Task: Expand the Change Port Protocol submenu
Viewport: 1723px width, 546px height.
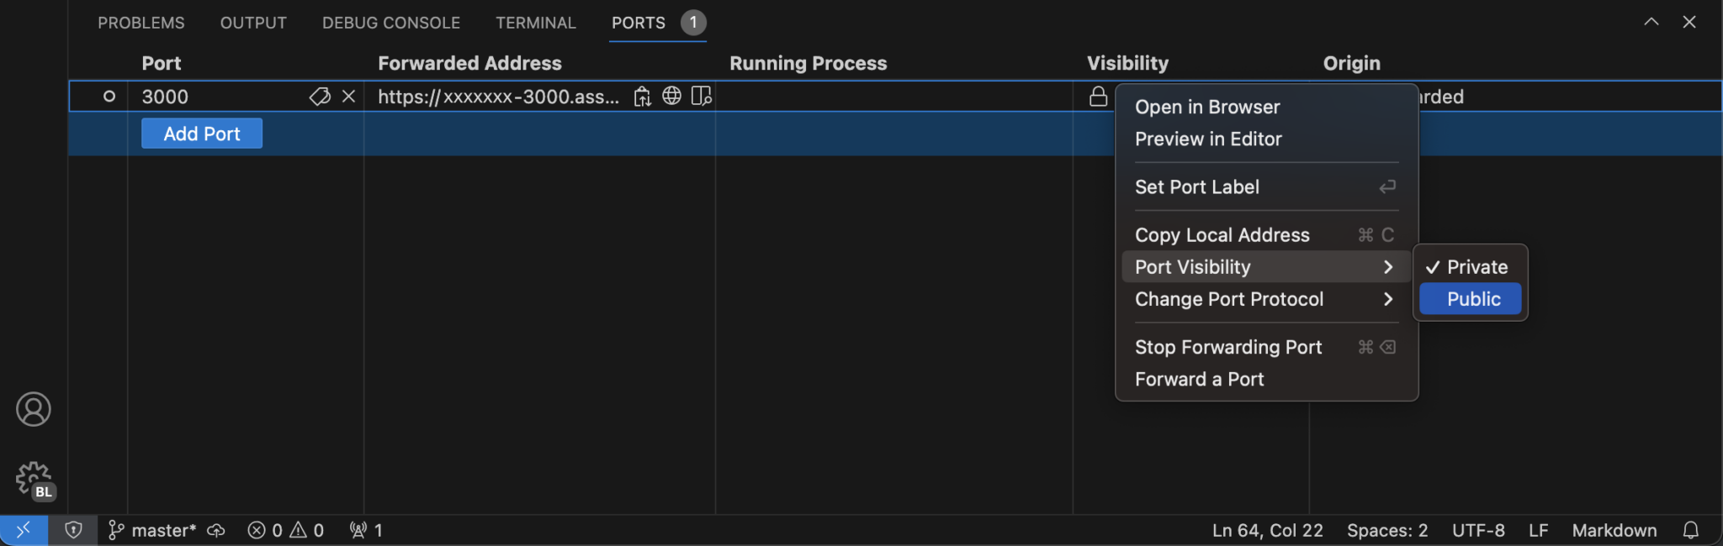Action: (x=1228, y=299)
